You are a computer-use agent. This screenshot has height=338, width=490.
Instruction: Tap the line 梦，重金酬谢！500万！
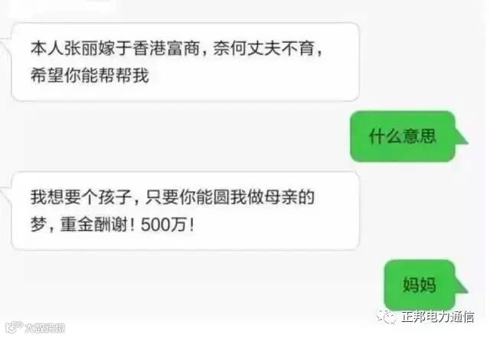[x=113, y=224]
